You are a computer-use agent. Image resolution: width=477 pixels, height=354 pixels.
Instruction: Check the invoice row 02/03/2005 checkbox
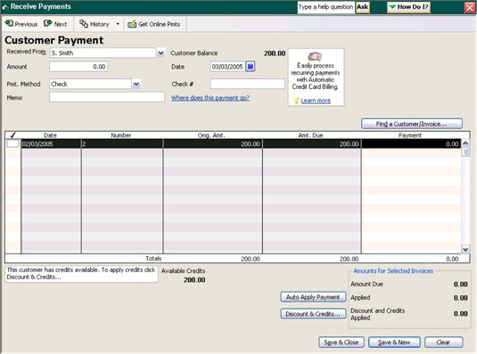coord(12,143)
